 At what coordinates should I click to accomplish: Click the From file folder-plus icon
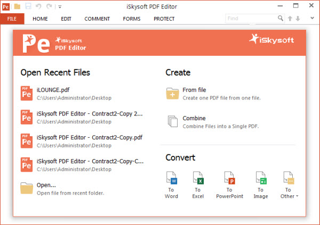(x=172, y=94)
